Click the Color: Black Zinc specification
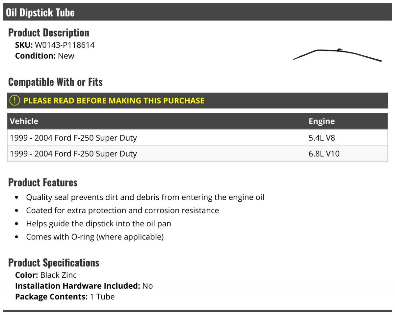 (46, 275)
